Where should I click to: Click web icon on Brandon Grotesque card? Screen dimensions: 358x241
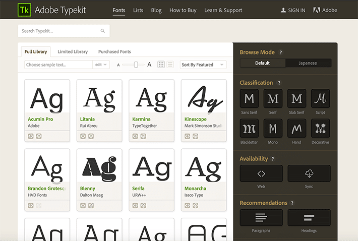pyautogui.click(x=31, y=205)
